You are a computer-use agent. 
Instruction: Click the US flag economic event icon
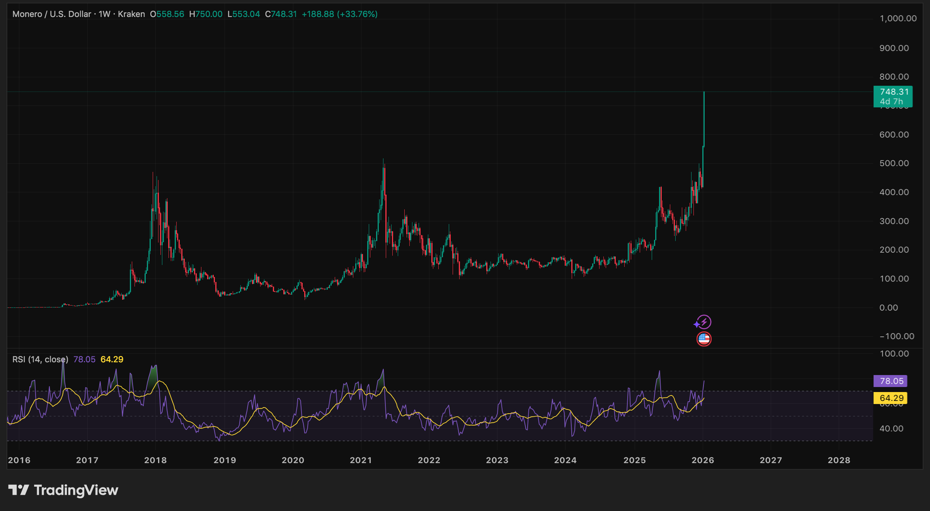704,339
